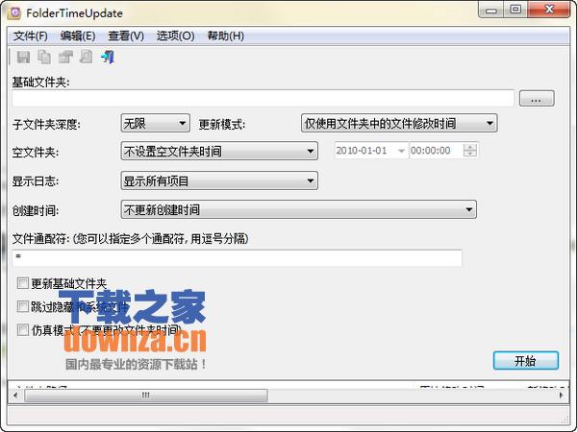
Task: Click the copy icon in the toolbar
Action: point(44,57)
